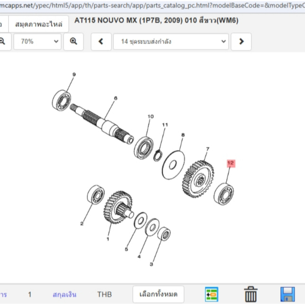Viewport: 305px width, 305px height.
Task: Go to previous diagram with left arrow
Action: [x=101, y=41]
